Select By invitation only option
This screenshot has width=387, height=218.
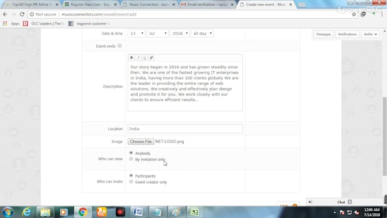point(131,159)
